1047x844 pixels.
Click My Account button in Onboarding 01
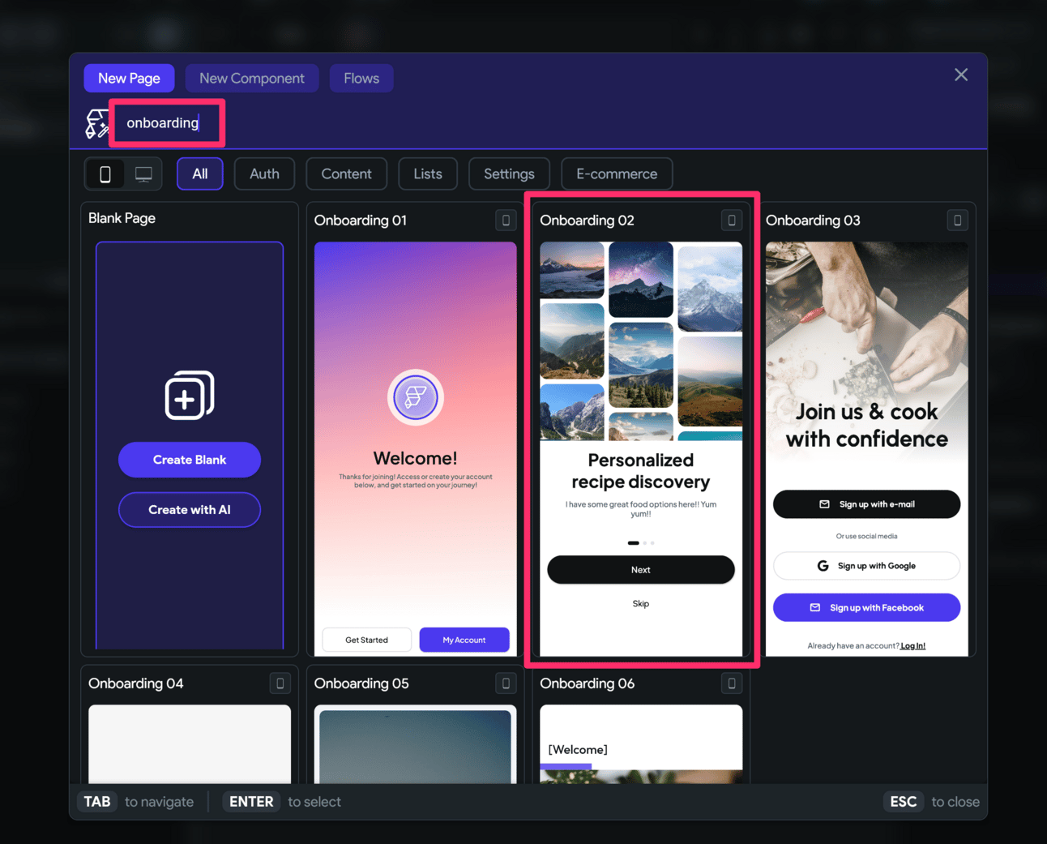click(x=464, y=640)
